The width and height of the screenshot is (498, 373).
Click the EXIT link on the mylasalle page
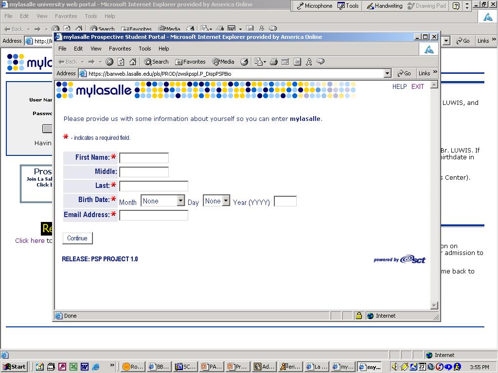[x=418, y=86]
